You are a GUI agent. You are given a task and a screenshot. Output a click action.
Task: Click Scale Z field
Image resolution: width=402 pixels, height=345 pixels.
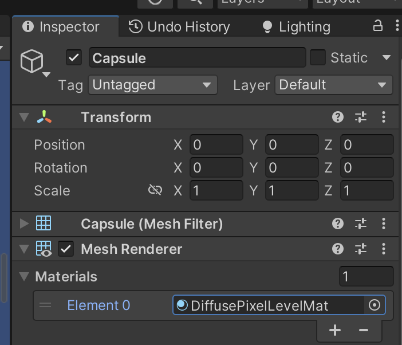(367, 190)
